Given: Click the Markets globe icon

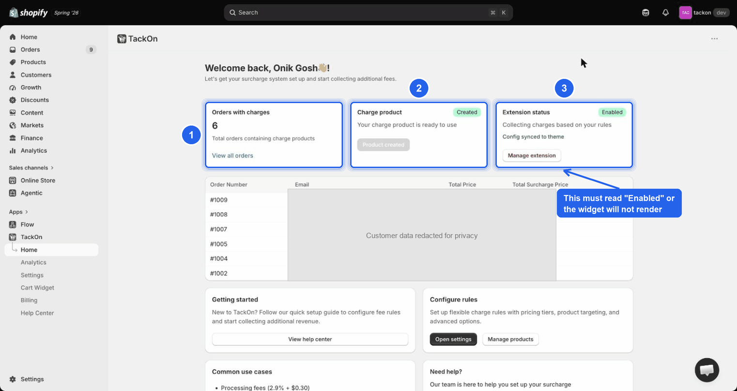Looking at the screenshot, I should pyautogui.click(x=13, y=125).
